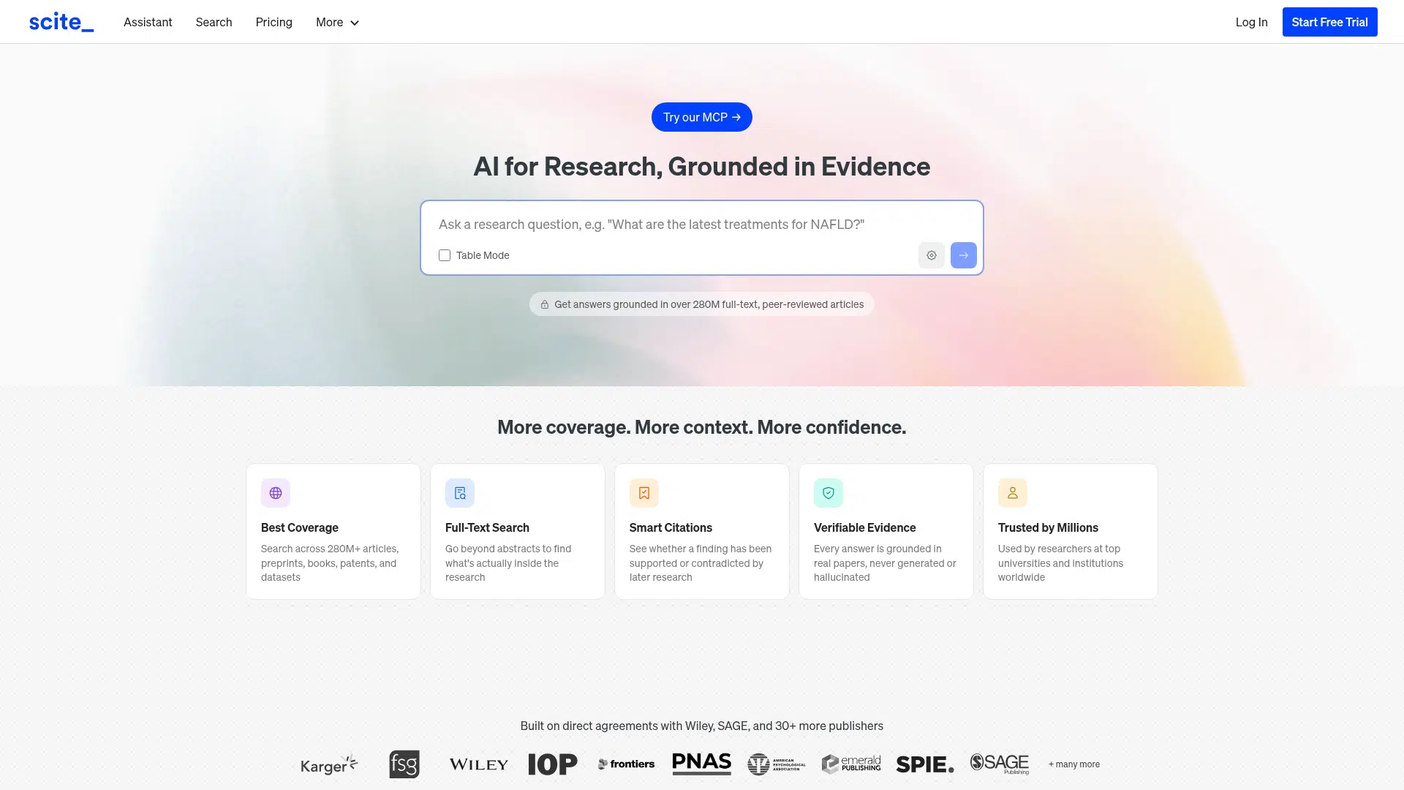Open search settings gear icon
This screenshot has height=790, width=1404.
click(x=931, y=255)
